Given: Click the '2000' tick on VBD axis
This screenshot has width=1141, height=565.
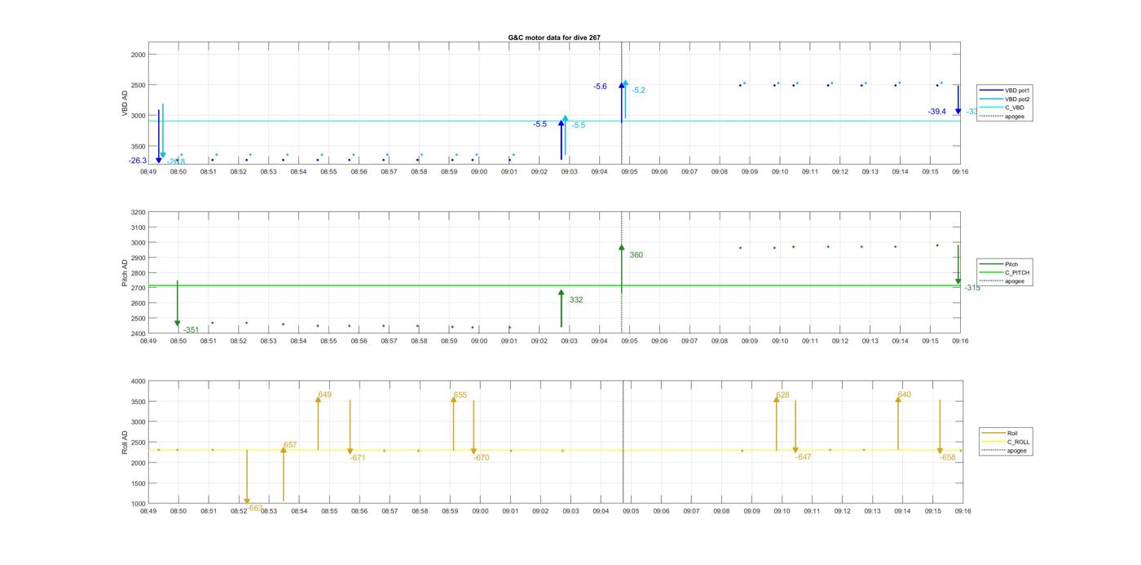Looking at the screenshot, I should [x=137, y=55].
